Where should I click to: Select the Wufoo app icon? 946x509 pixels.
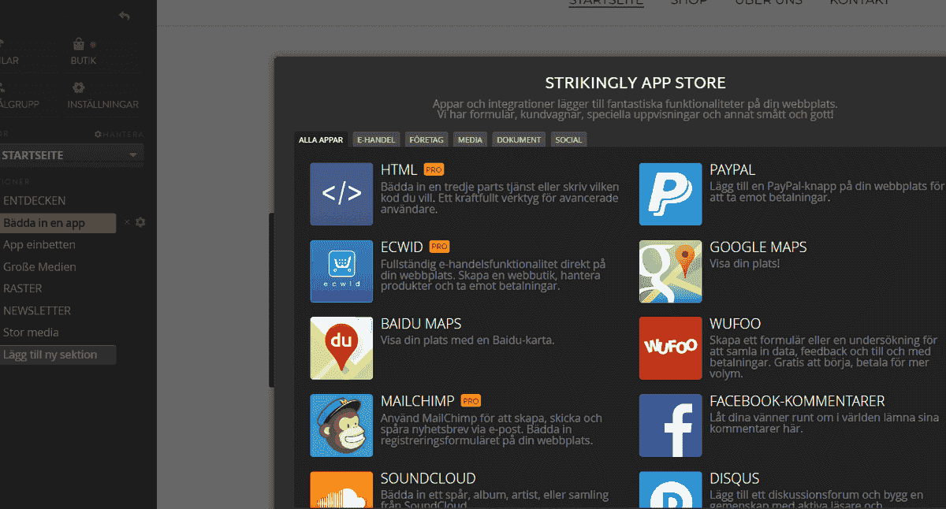coord(671,348)
